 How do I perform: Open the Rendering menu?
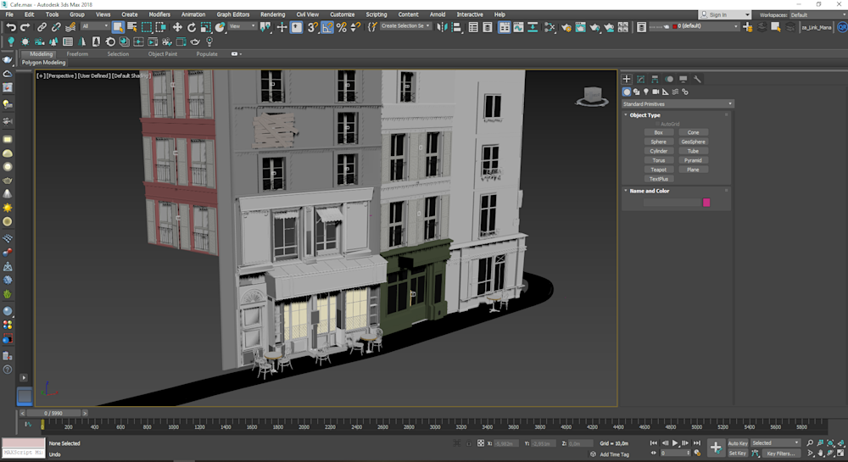point(272,14)
